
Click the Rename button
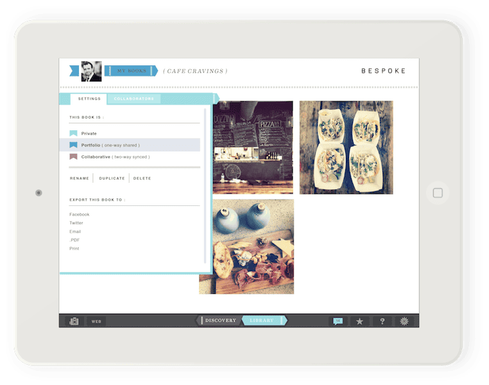(80, 178)
